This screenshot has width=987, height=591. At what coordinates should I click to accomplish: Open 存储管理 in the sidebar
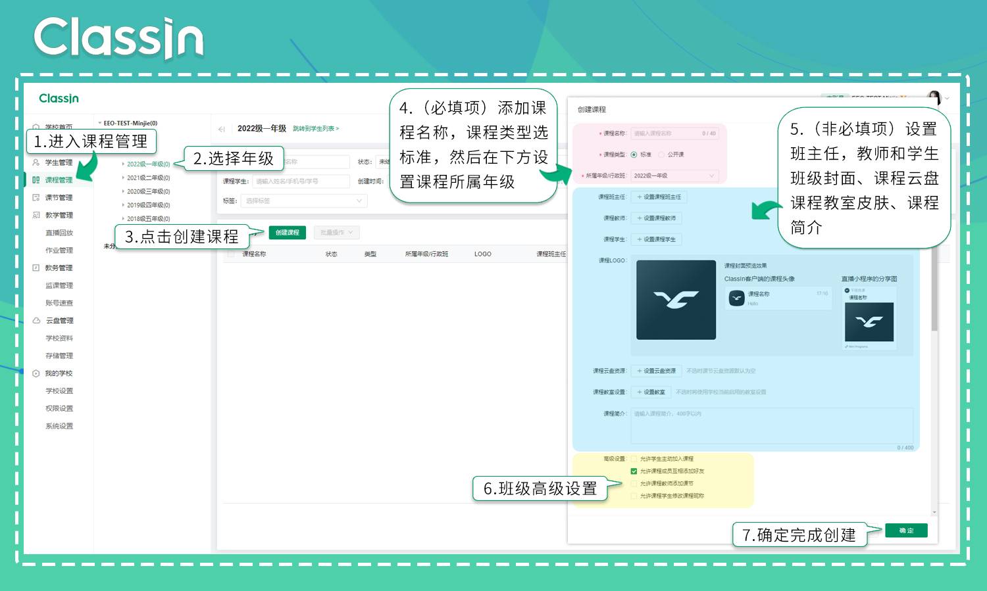tap(59, 356)
